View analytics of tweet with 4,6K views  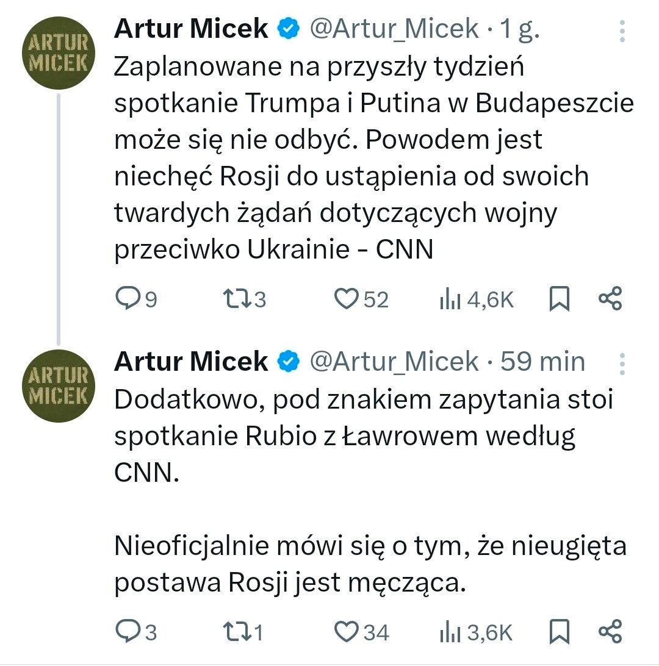pyautogui.click(x=450, y=299)
